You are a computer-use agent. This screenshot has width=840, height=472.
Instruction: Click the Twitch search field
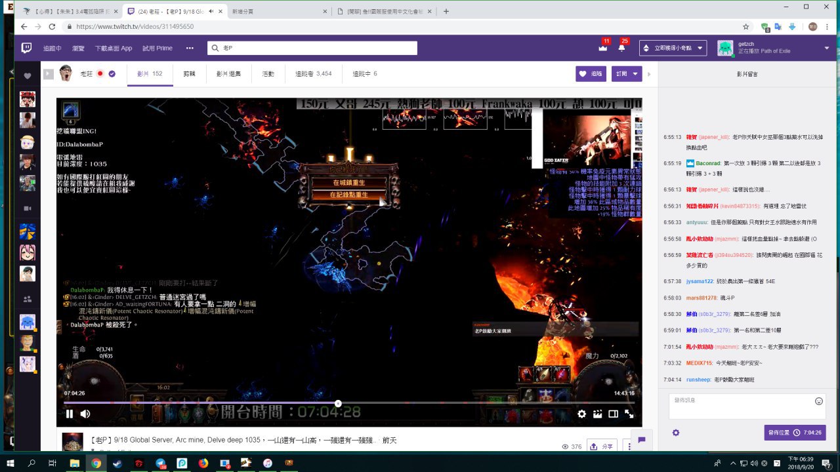(312, 48)
